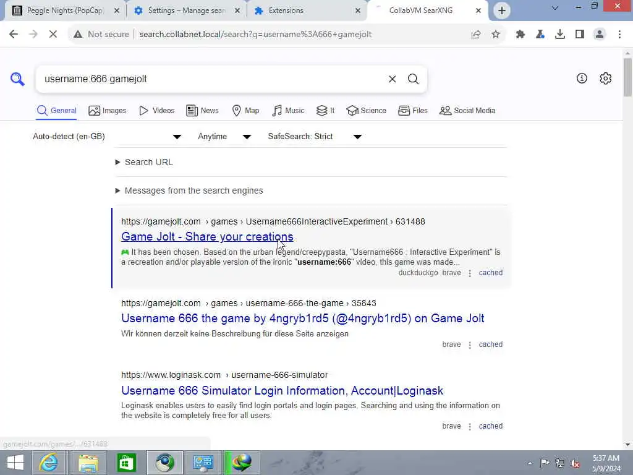This screenshot has height=475, width=633.
Task: Open the Anytime time range dropdown
Action: [x=224, y=137]
